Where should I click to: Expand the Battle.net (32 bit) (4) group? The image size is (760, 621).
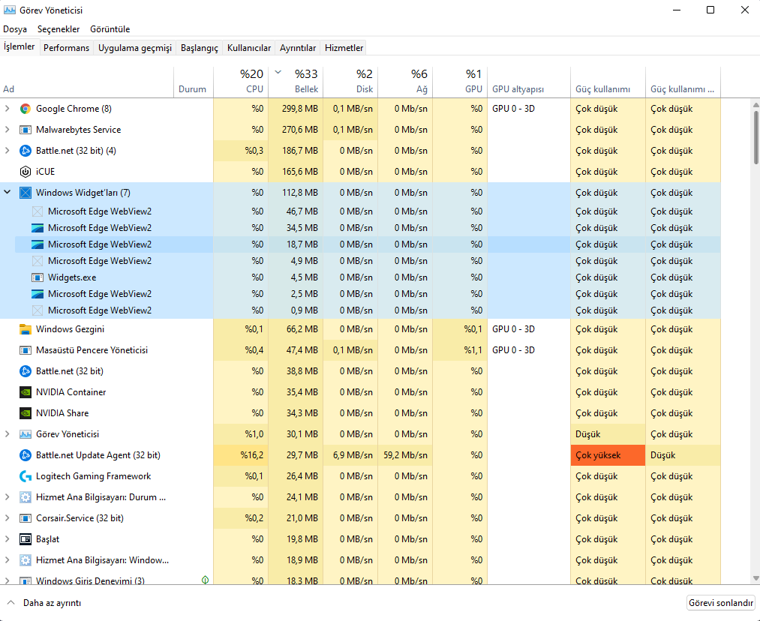pos(8,151)
